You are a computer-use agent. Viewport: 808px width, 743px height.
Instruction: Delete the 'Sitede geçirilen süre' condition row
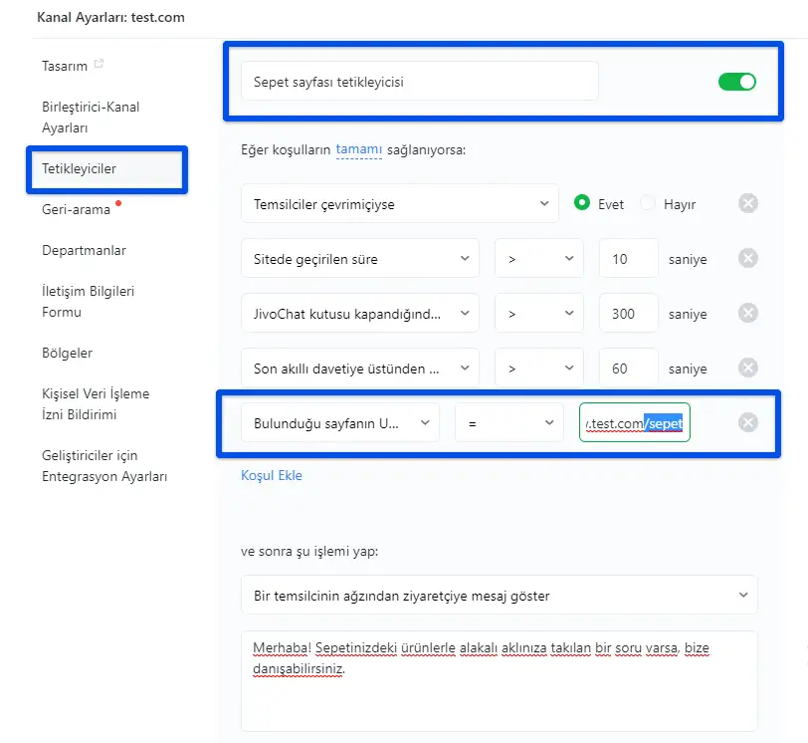(x=748, y=259)
